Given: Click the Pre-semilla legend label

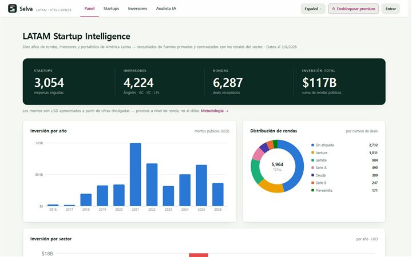Looking at the screenshot, I should (x=324, y=190).
